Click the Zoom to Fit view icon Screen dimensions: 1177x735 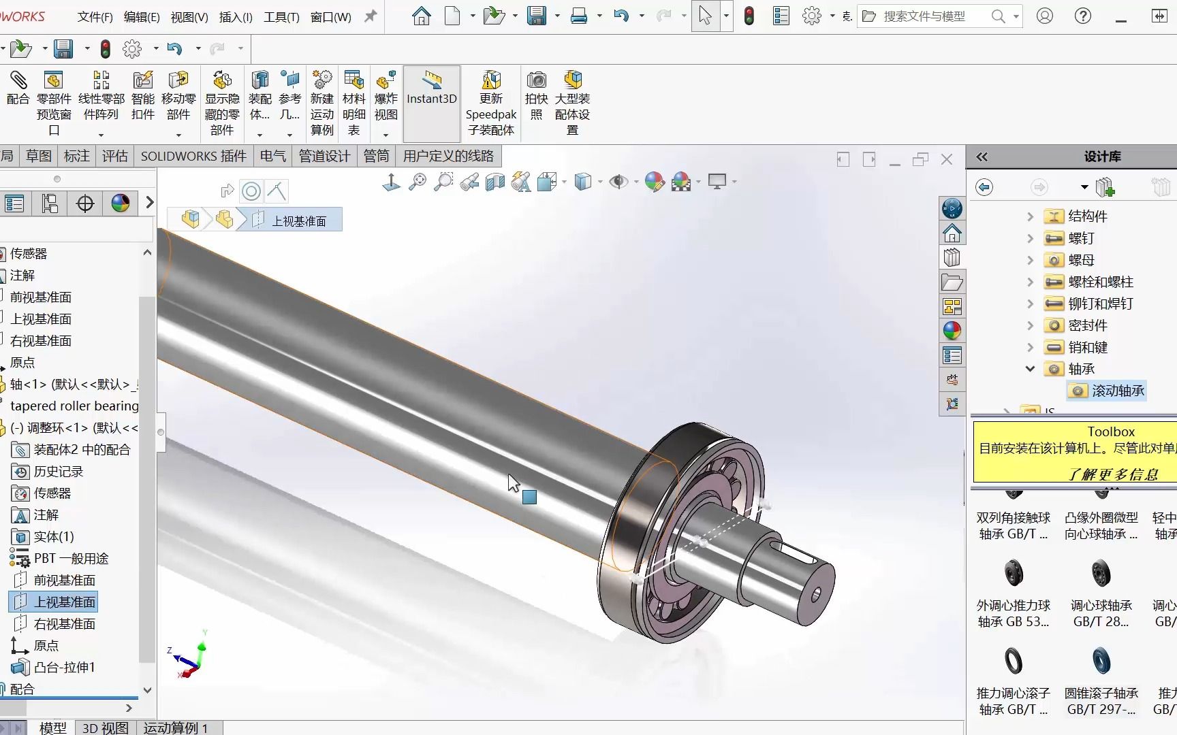418,182
